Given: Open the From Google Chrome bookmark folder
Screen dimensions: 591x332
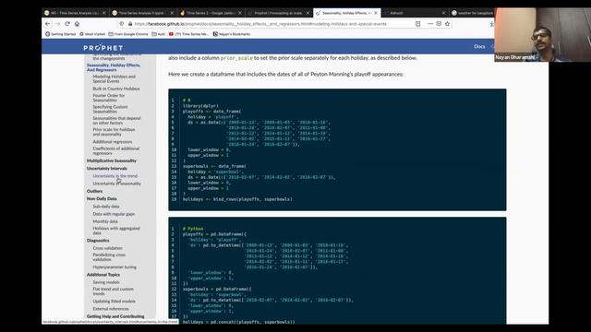Looking at the screenshot, I should (128, 34).
